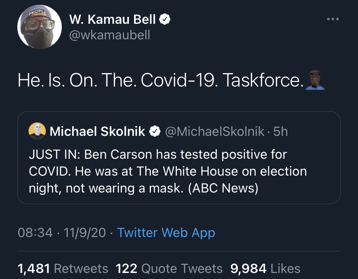Click the 5h timestamp on quoted tweet

(x=281, y=131)
